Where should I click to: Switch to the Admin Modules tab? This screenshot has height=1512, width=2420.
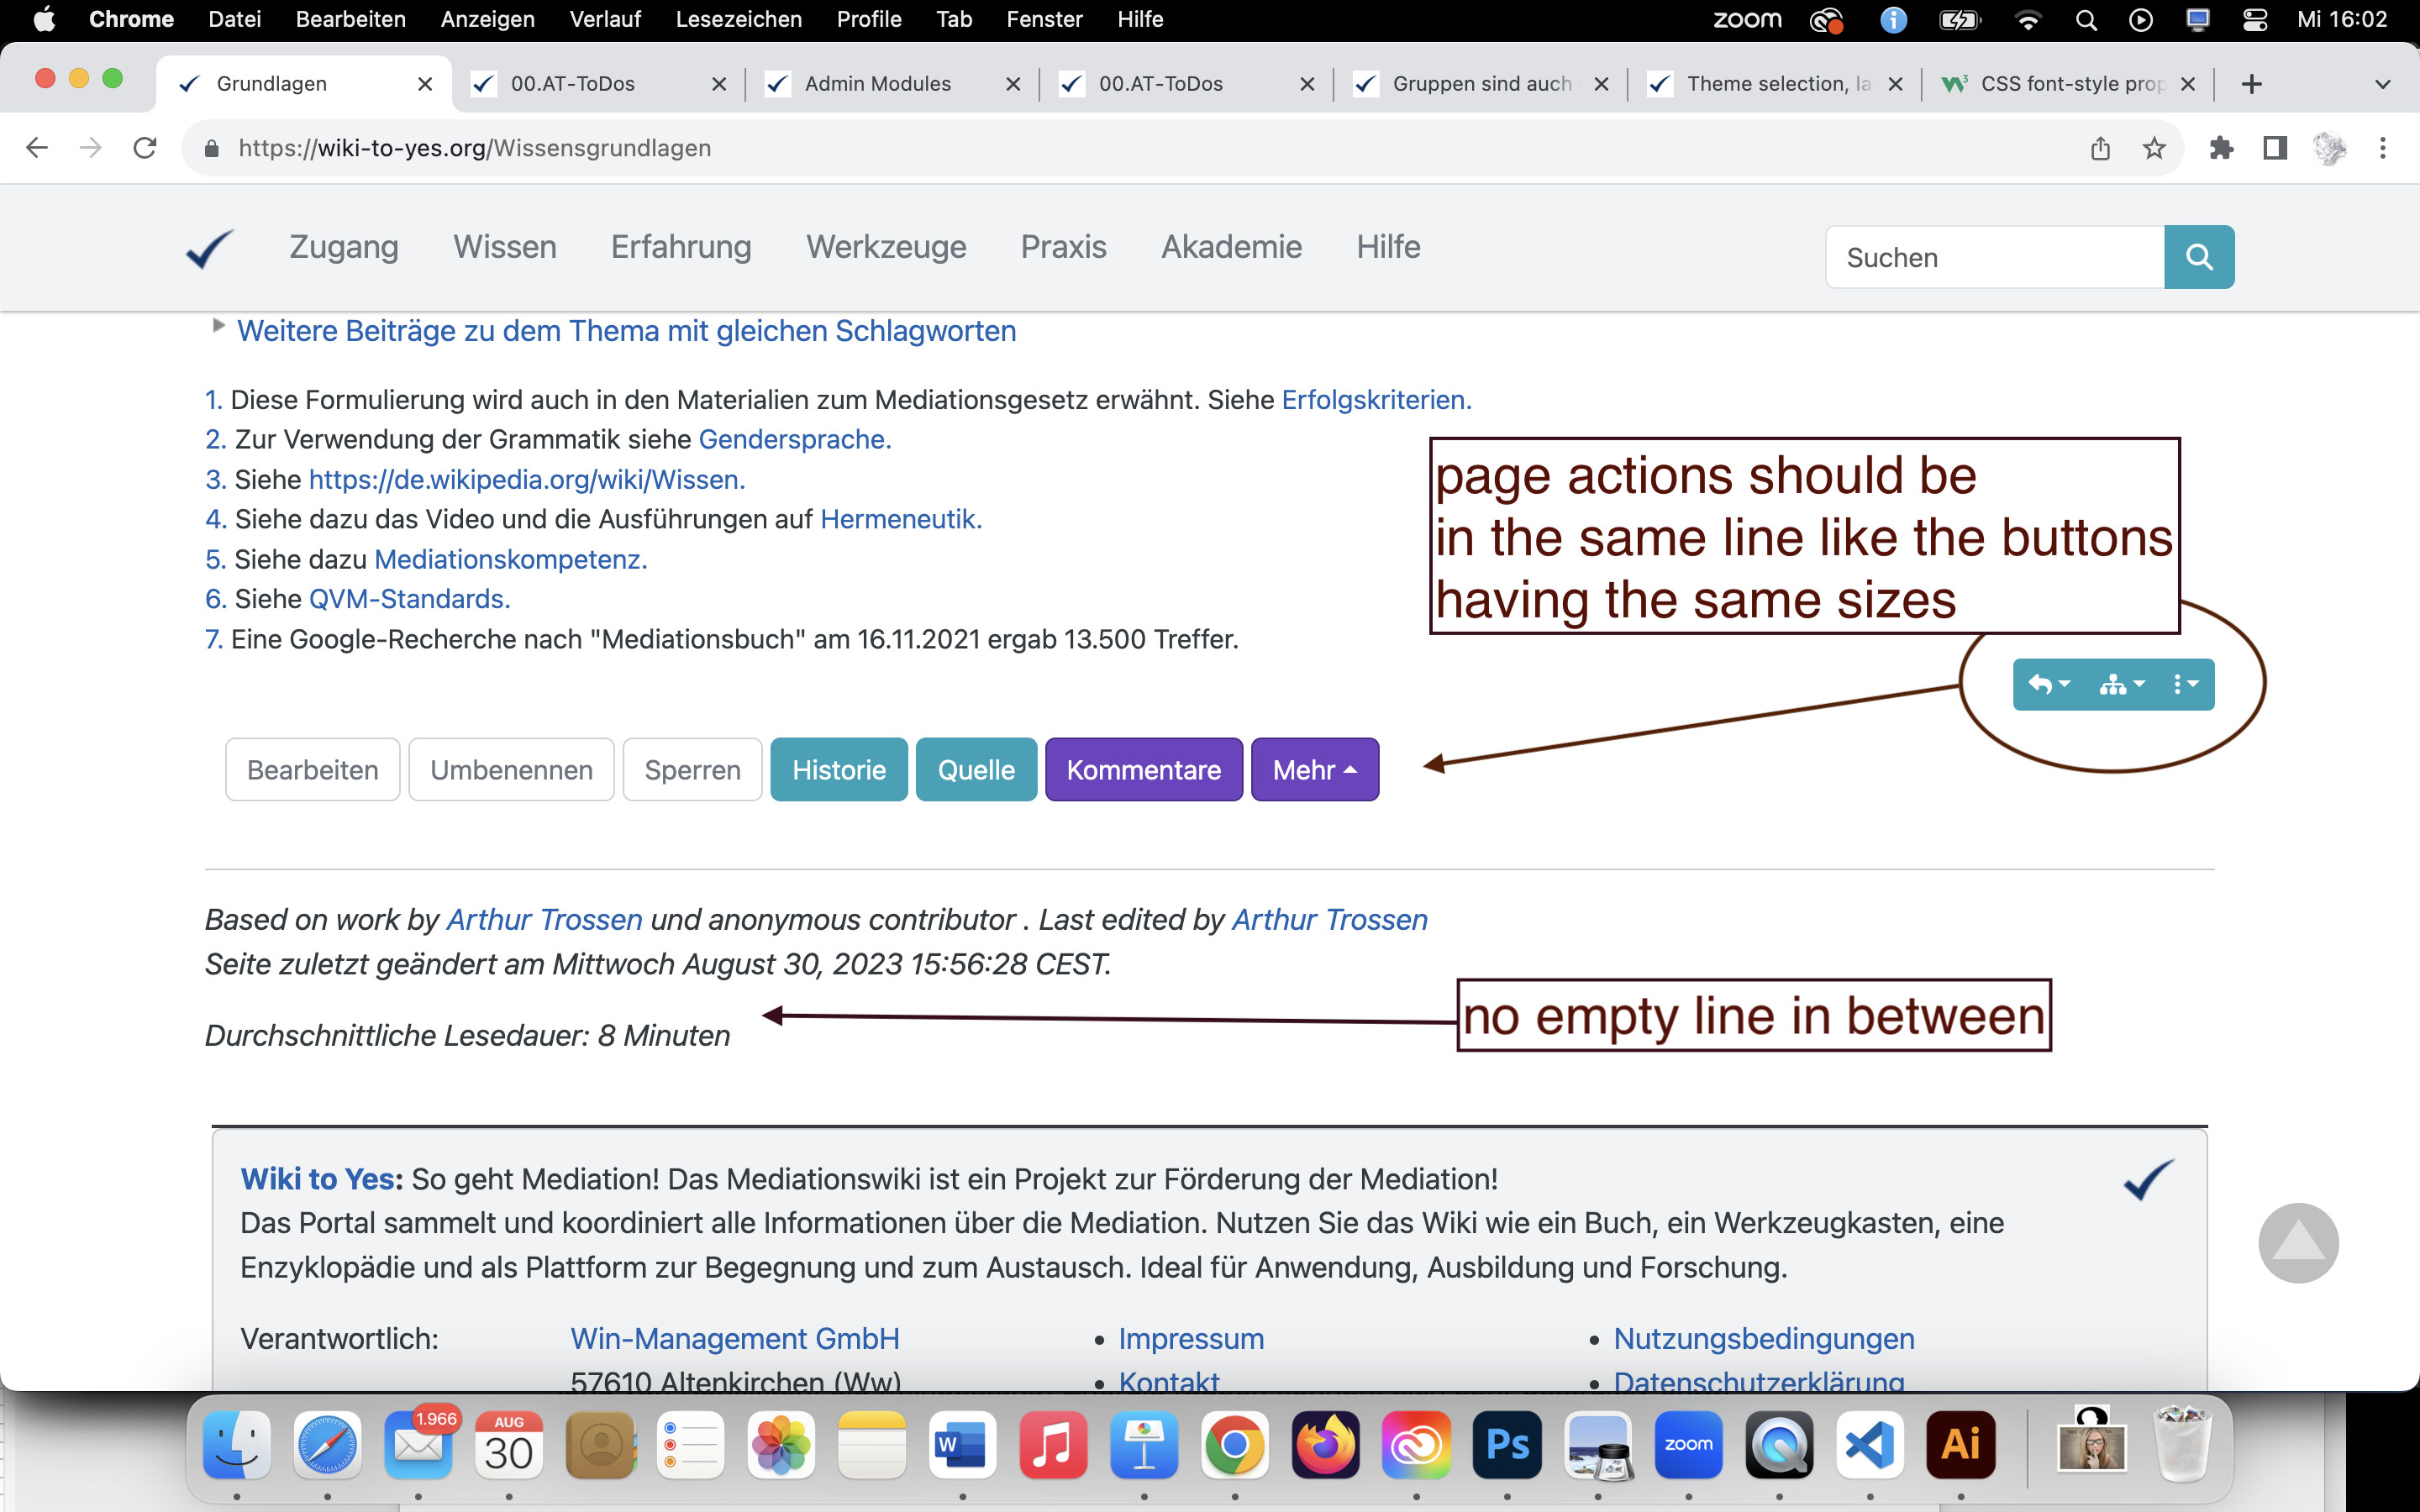click(877, 84)
